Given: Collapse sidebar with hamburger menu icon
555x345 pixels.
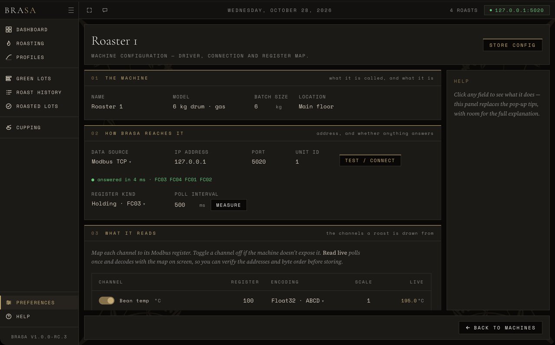Looking at the screenshot, I should coord(71,10).
